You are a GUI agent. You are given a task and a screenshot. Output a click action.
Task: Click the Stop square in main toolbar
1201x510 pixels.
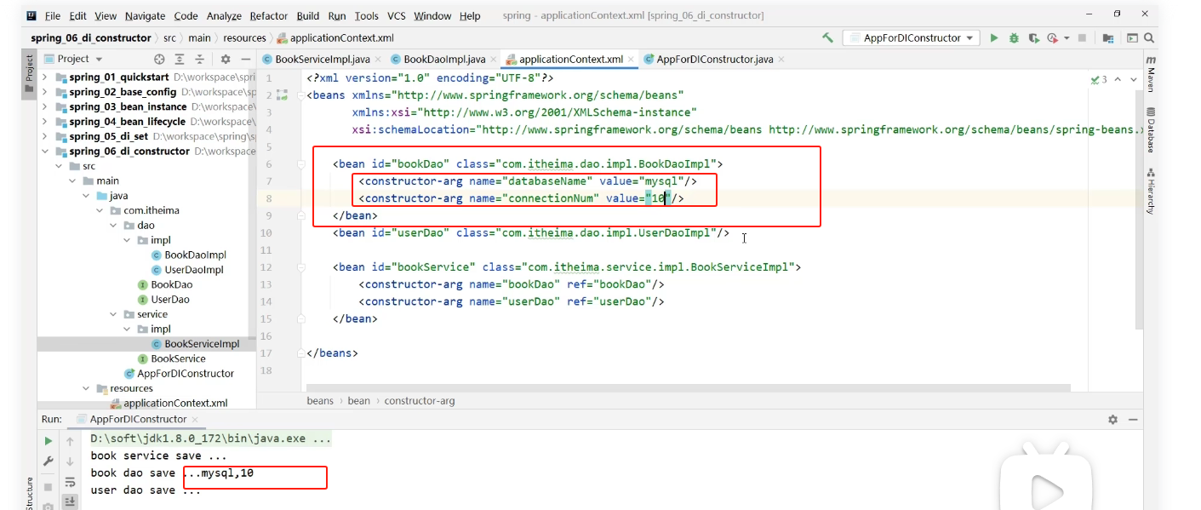click(x=1083, y=37)
